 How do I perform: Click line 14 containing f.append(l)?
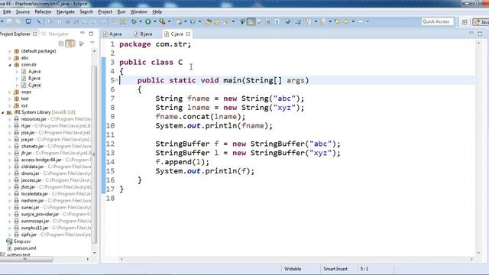[x=183, y=162]
